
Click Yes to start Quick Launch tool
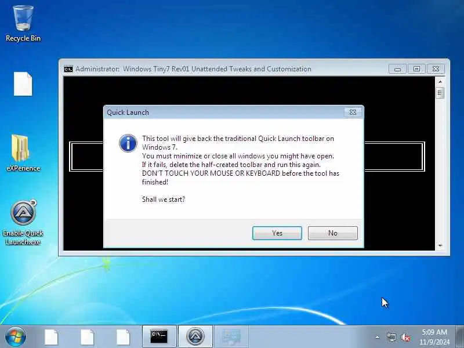click(x=277, y=233)
